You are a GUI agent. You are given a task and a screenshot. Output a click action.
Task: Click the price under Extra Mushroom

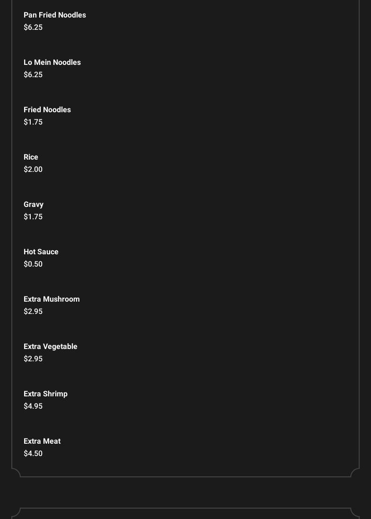(33, 312)
